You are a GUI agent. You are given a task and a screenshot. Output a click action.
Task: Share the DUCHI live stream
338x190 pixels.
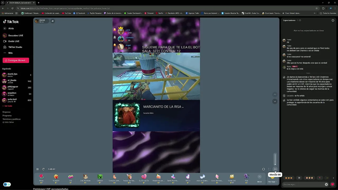pyautogui.click(x=53, y=21)
